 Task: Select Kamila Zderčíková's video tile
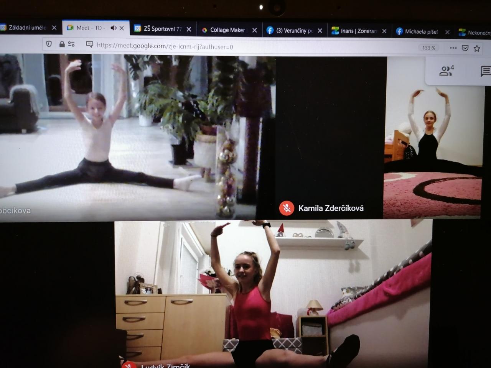tap(330, 138)
